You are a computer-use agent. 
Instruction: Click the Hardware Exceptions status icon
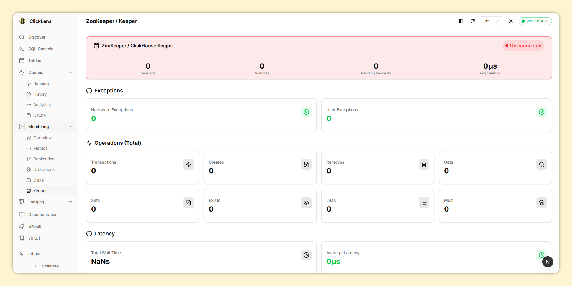pyautogui.click(x=306, y=112)
